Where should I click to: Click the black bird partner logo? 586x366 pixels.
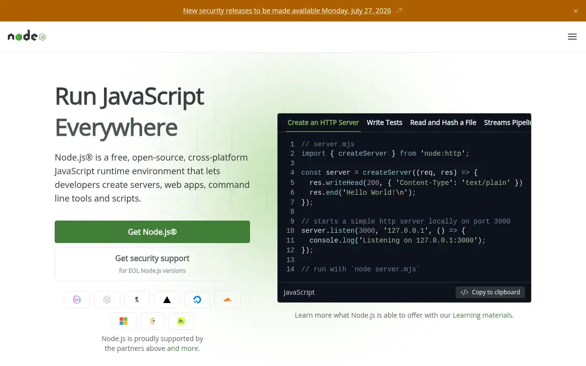[x=137, y=300]
